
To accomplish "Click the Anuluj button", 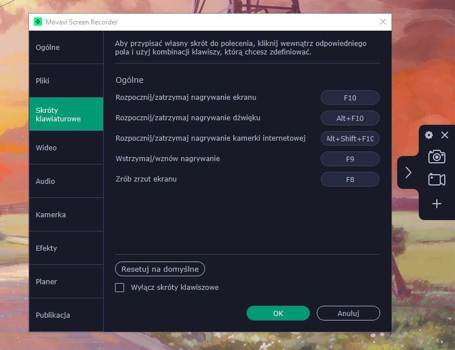I will pyautogui.click(x=348, y=313).
